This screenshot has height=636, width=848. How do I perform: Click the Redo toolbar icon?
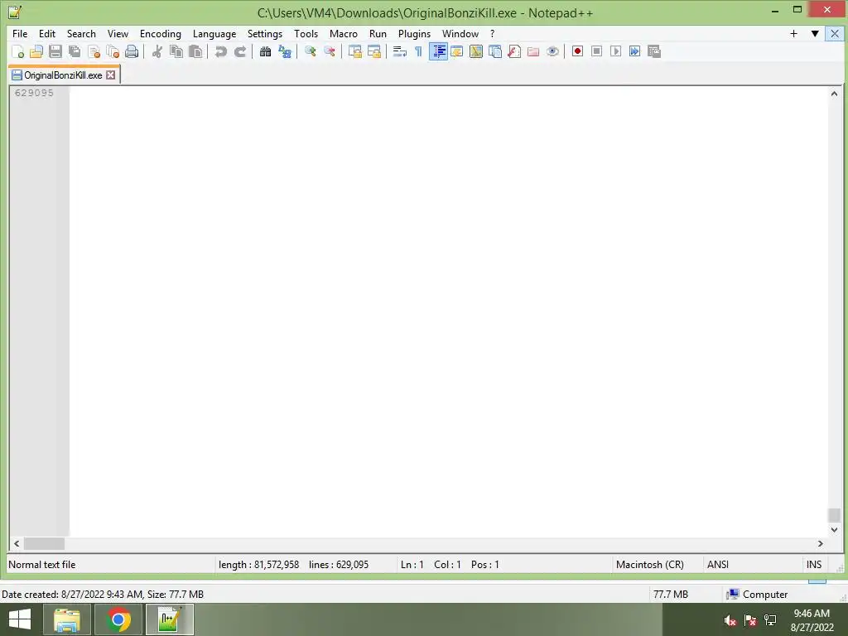click(x=239, y=51)
